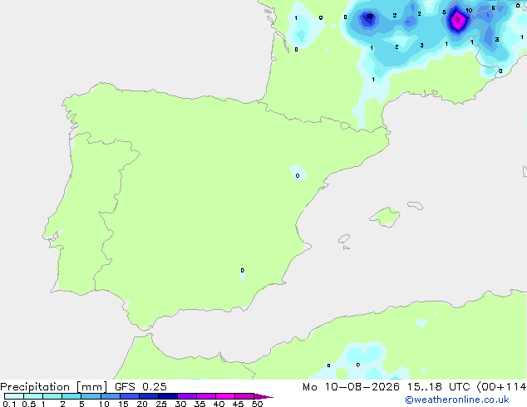Click the Mallorca island on the map
The image size is (527, 407).
pyautogui.click(x=386, y=217)
